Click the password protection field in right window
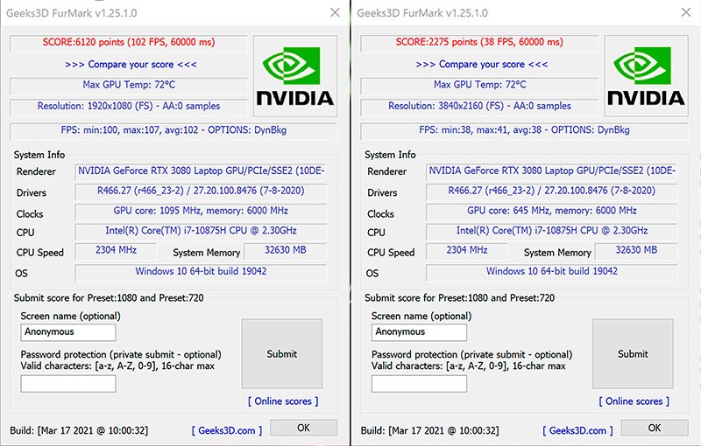The height and width of the screenshot is (446, 701). pos(420,384)
